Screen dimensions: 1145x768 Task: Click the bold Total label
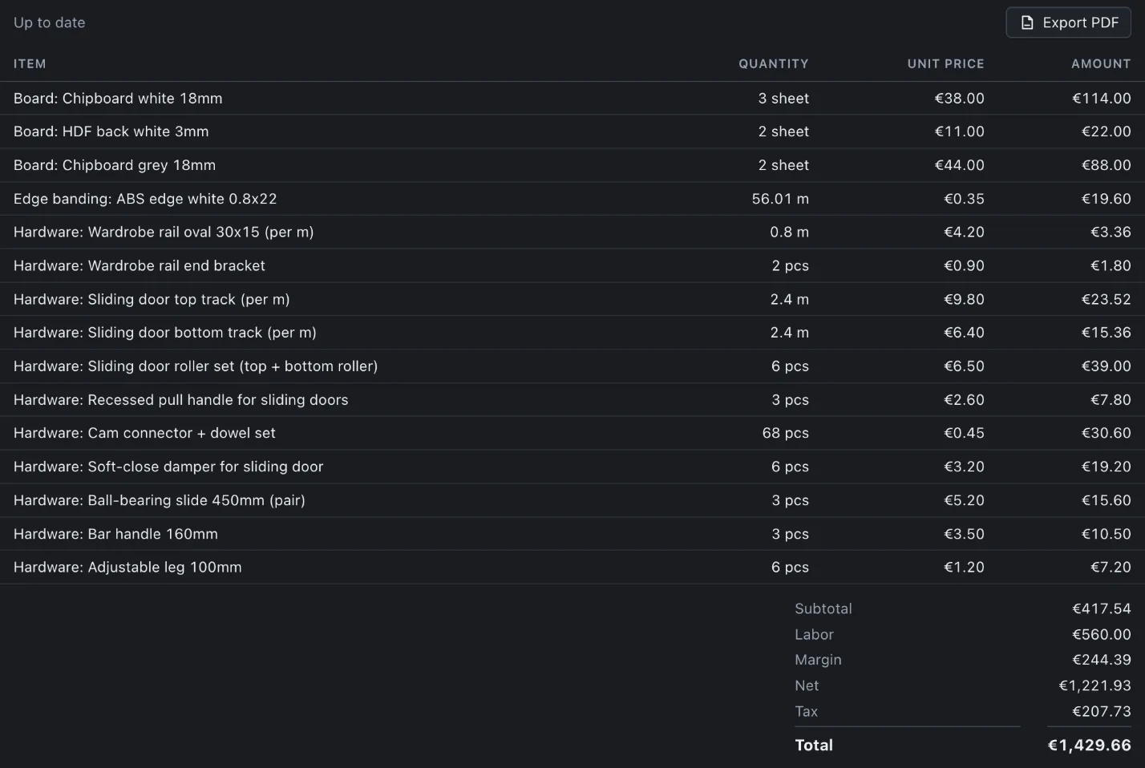click(x=814, y=745)
